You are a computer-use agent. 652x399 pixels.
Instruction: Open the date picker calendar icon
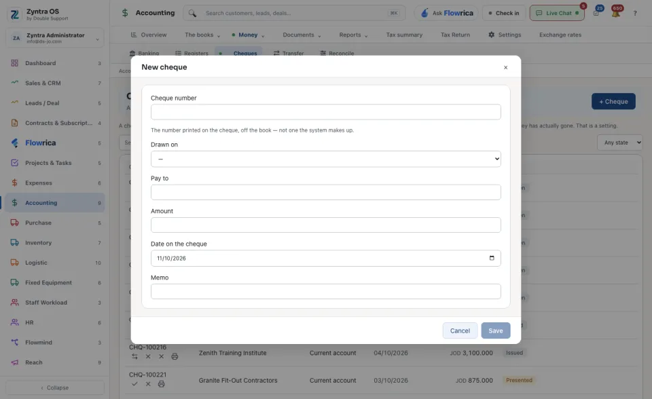[492, 258]
